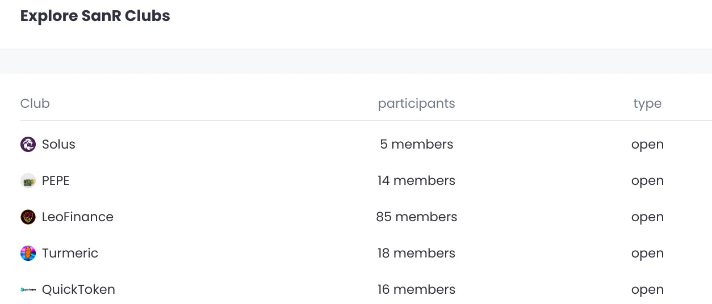This screenshot has height=304, width=712.
Task: Click the open type of Turmeric row
Action: (x=648, y=254)
